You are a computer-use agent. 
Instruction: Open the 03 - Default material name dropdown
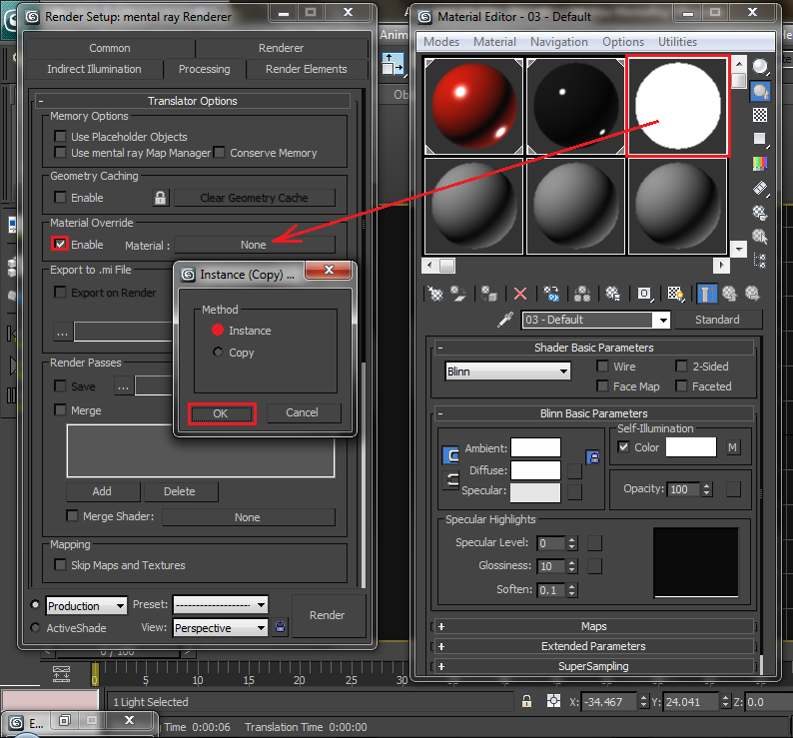pyautogui.click(x=663, y=320)
